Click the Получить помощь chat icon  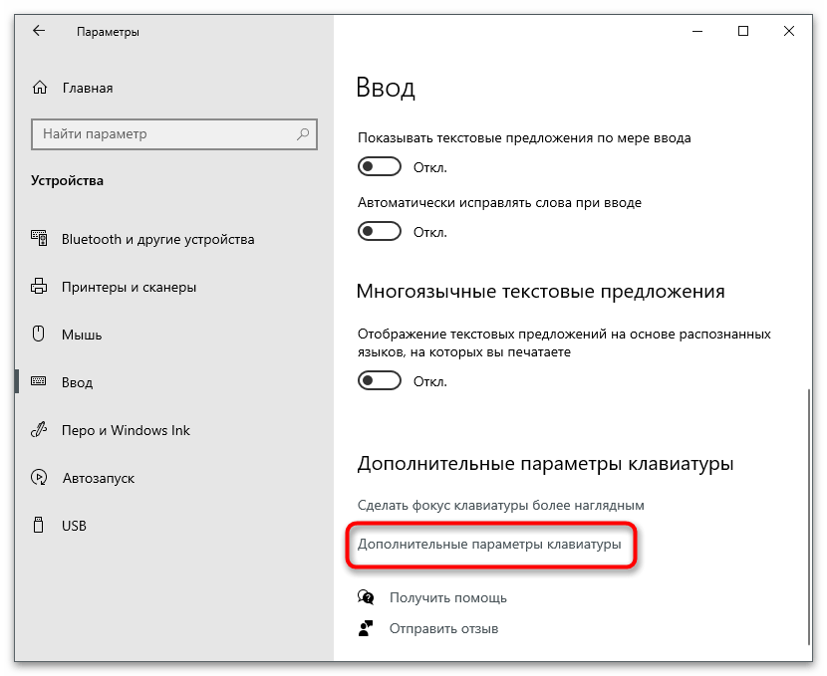click(366, 597)
